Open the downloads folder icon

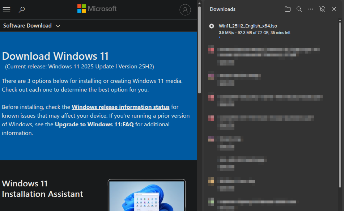[288, 9]
